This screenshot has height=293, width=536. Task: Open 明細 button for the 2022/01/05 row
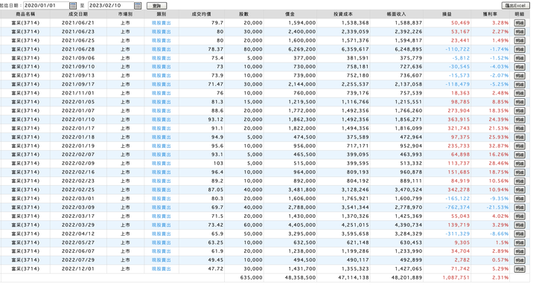[x=520, y=102]
